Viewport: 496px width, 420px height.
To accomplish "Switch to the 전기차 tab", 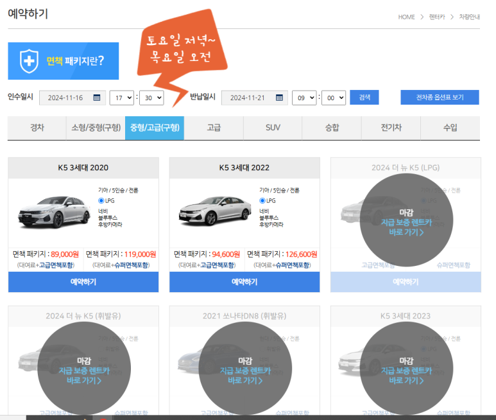I will [x=391, y=128].
